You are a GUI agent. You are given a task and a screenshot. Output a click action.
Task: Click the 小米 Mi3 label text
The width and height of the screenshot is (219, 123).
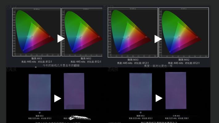click(176, 116)
